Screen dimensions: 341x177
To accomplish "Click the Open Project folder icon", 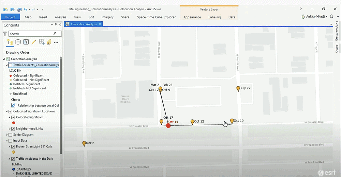I will pos(12,9).
